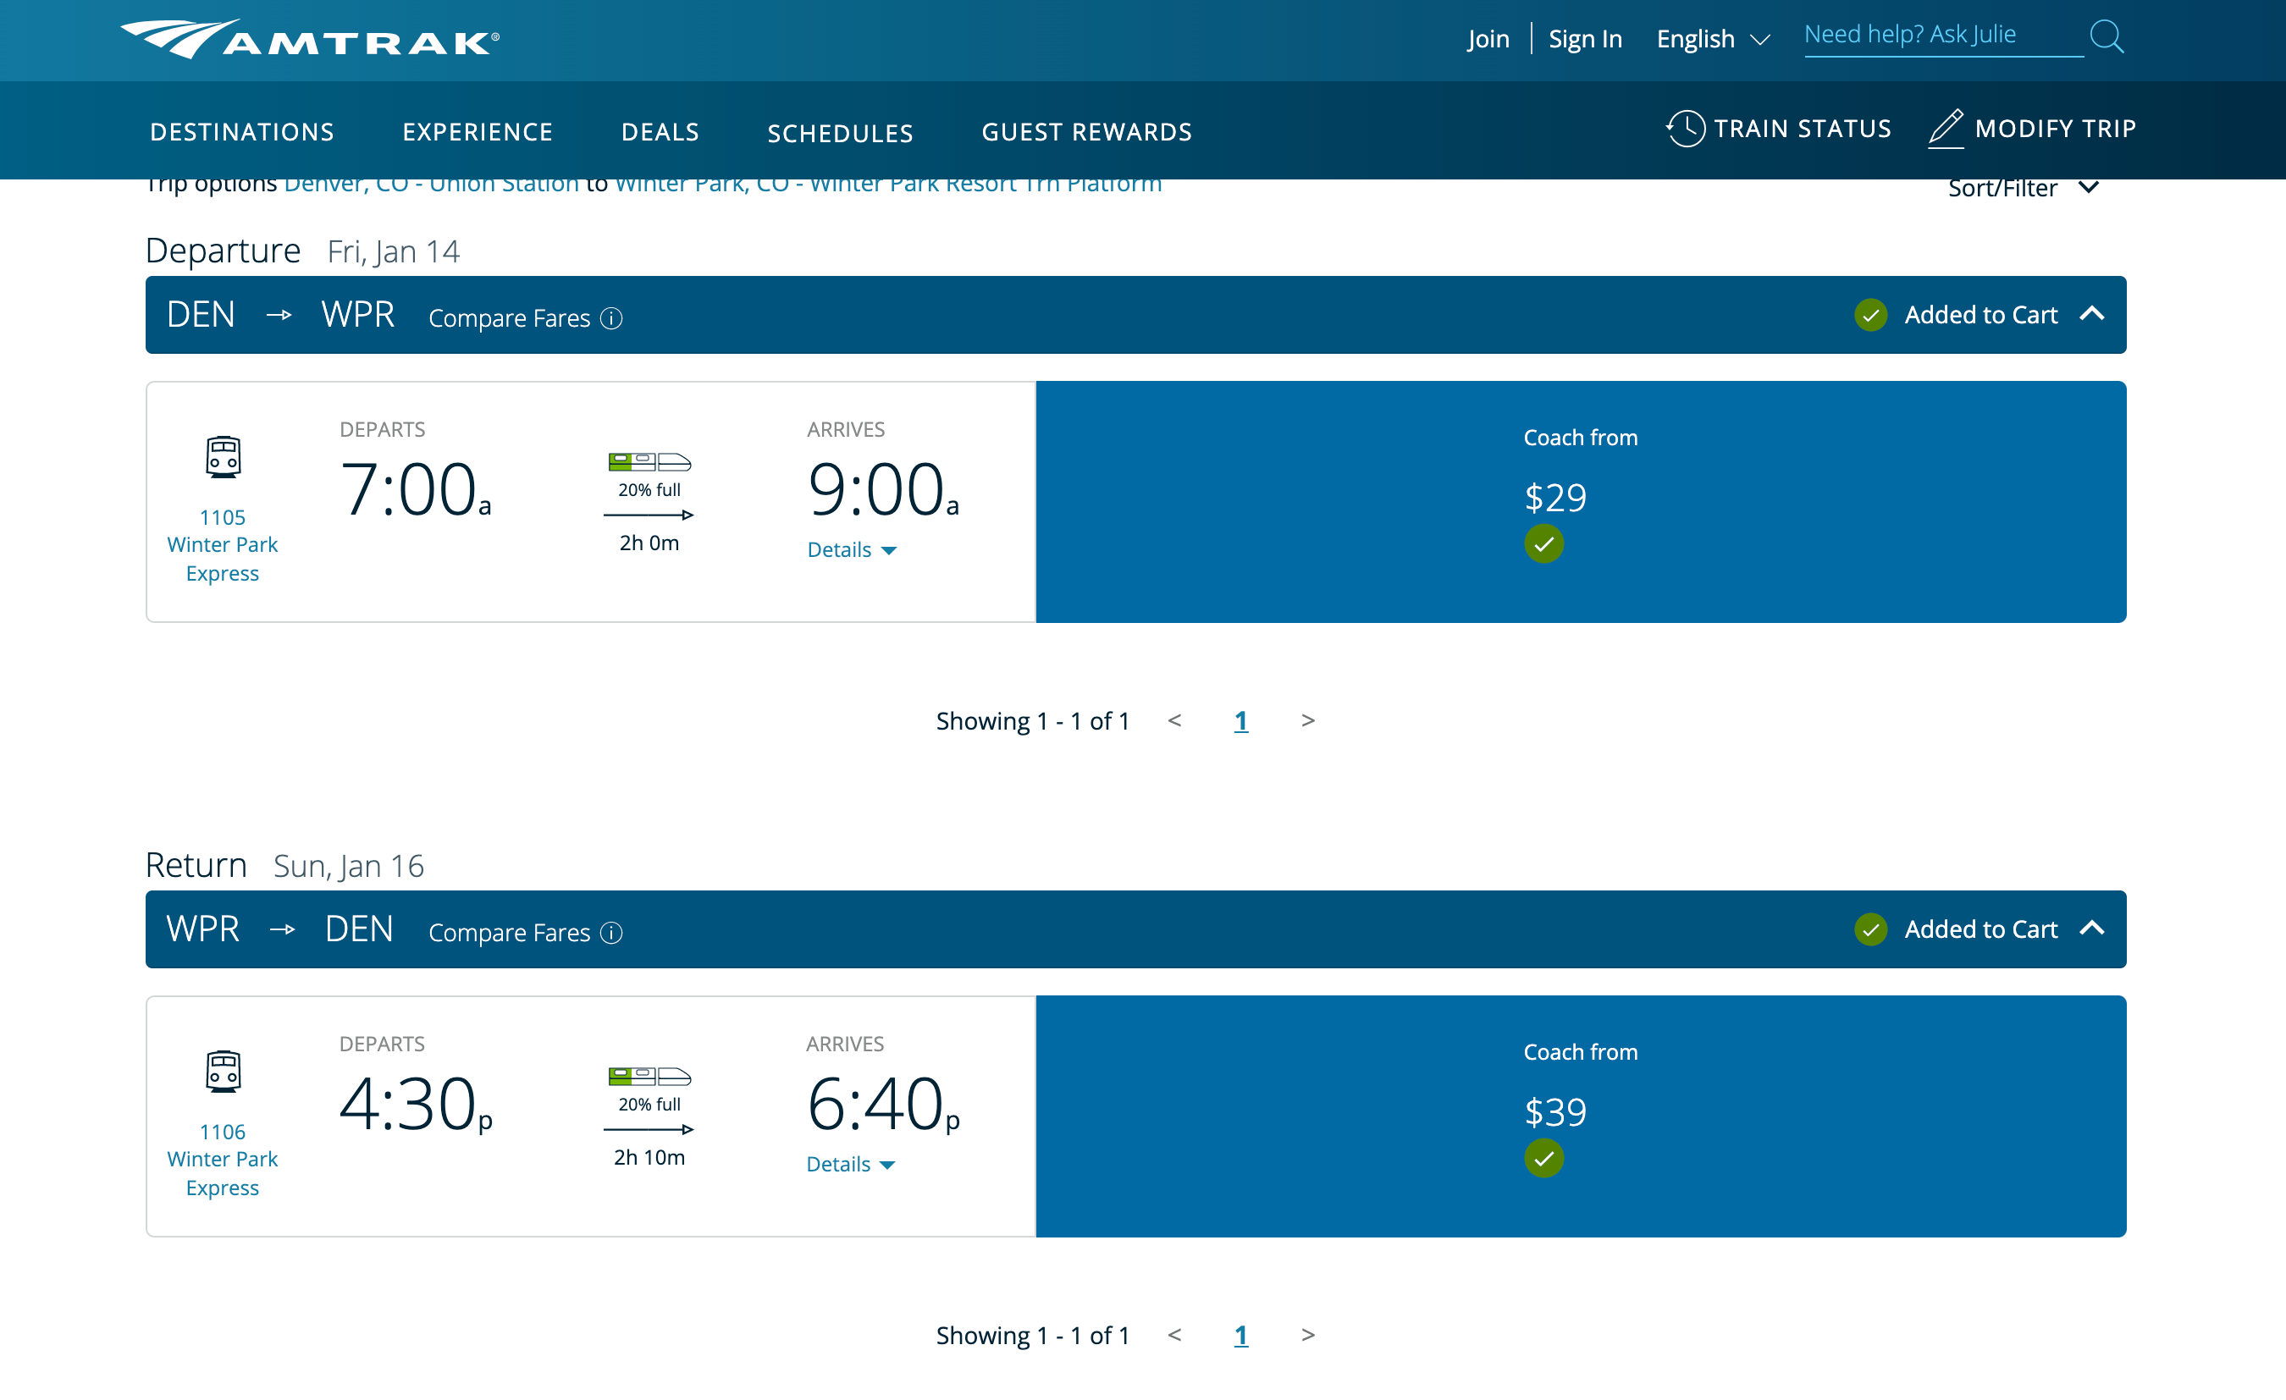Open the English language dropdown
Screen dimensions: 2286x1400
click(1712, 38)
